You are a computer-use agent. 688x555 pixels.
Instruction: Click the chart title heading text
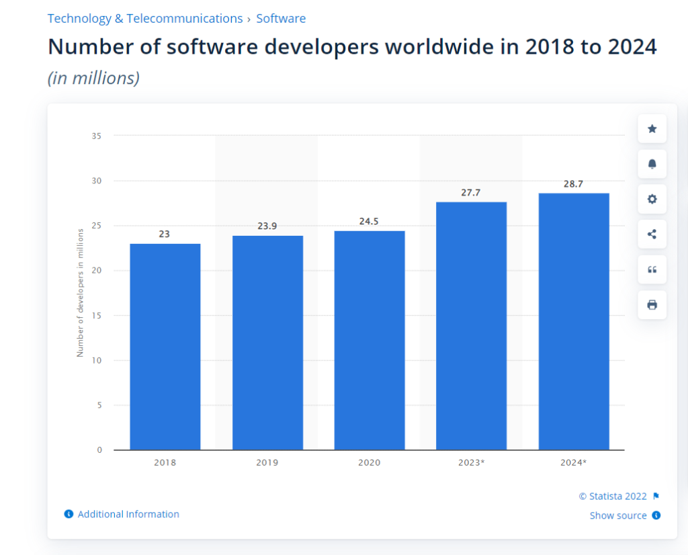click(x=352, y=46)
